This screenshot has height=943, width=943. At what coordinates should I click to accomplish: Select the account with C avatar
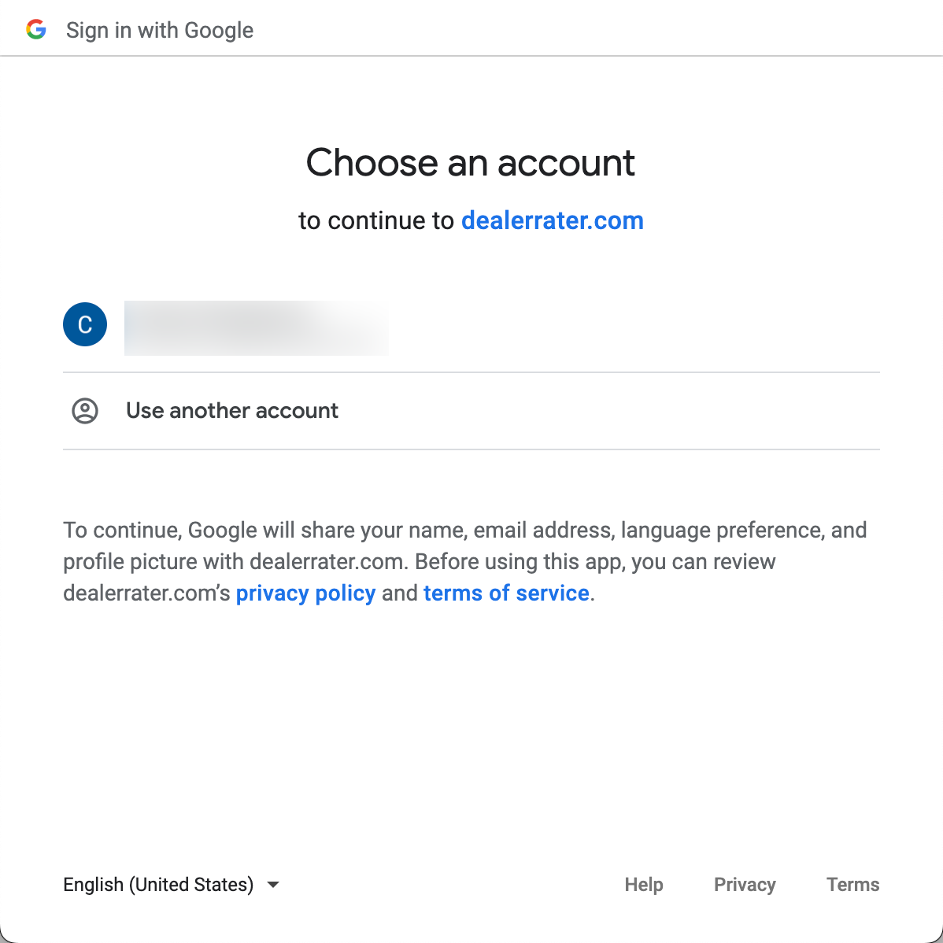(85, 324)
